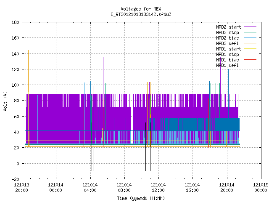Click the 'NPD2 bias' legend label
Screen dimensions: 269x202
click(x=227, y=38)
